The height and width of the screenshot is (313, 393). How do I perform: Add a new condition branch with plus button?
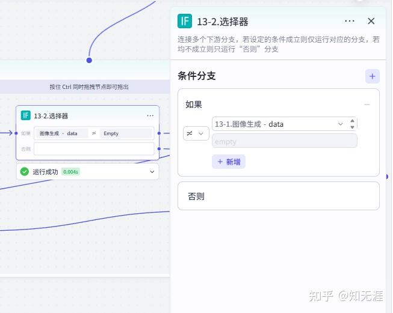point(372,76)
